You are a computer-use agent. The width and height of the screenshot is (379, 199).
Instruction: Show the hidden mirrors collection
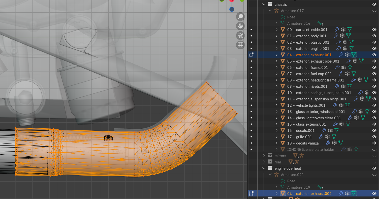coord(374,156)
